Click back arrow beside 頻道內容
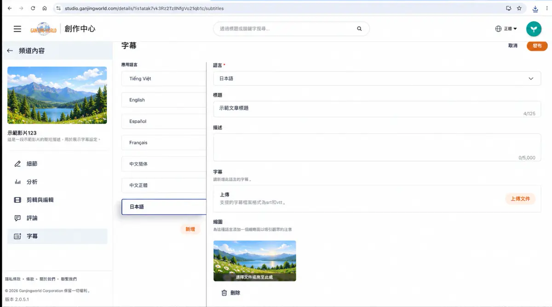This screenshot has width=552, height=307. [10, 51]
